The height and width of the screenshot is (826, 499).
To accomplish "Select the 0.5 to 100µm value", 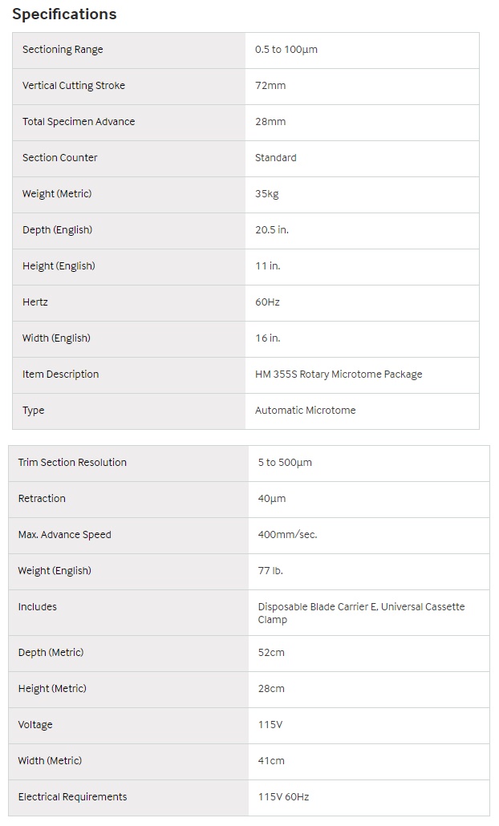I will tap(286, 50).
